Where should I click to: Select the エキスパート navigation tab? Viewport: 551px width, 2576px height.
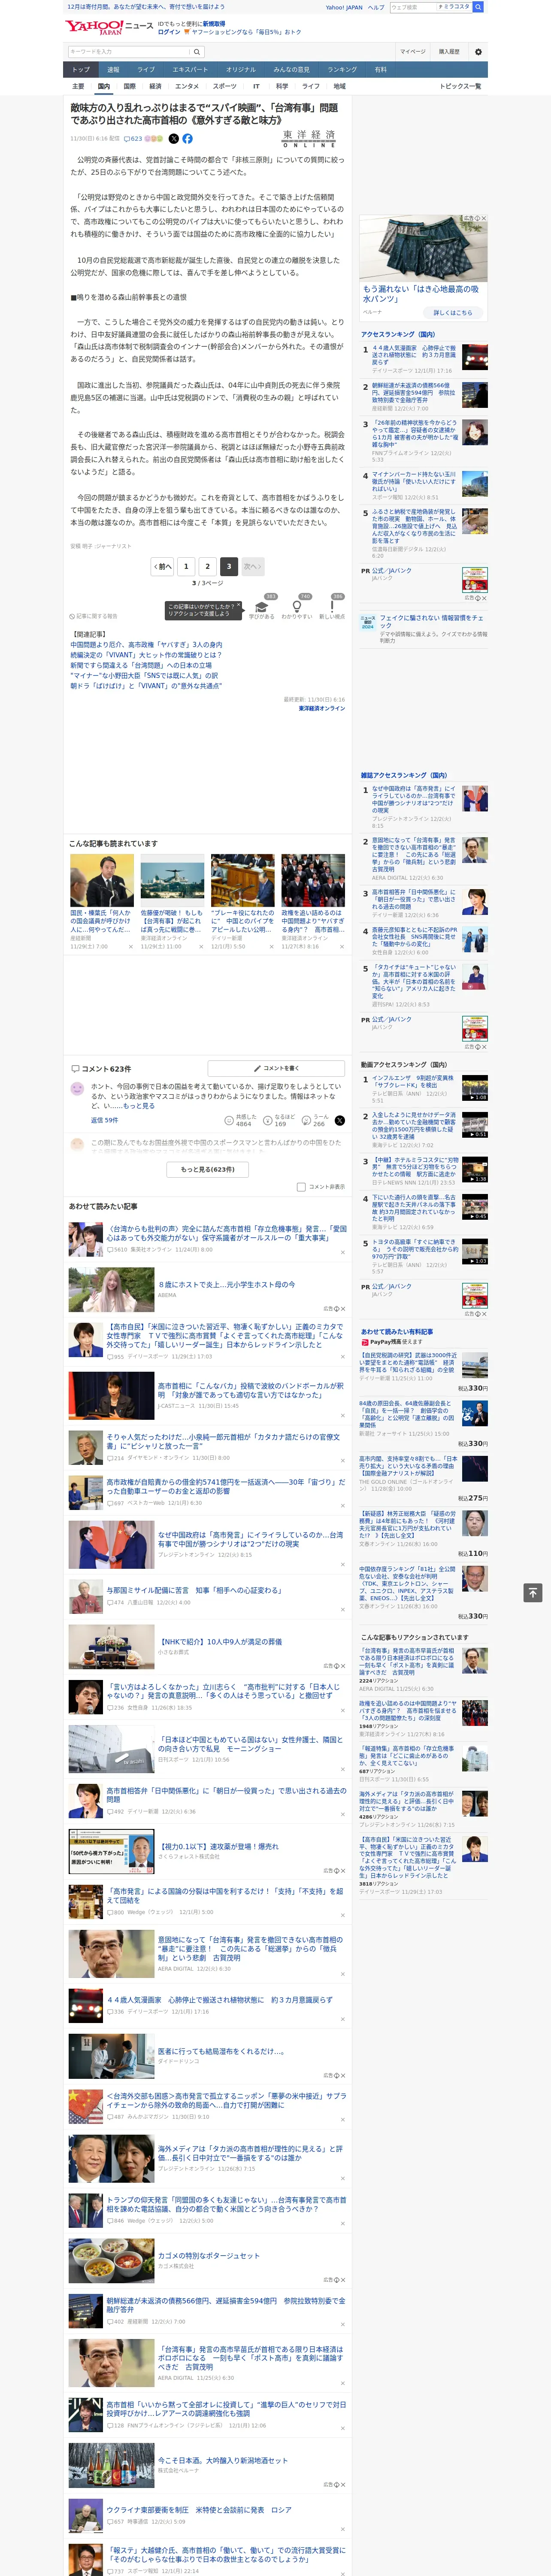[190, 70]
